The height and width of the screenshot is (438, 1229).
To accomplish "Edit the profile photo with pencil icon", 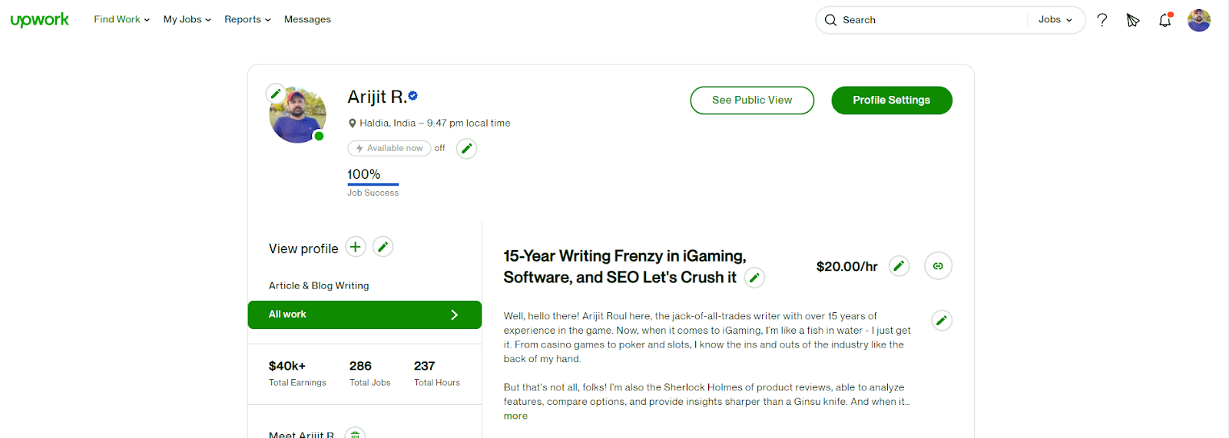I will (x=276, y=94).
